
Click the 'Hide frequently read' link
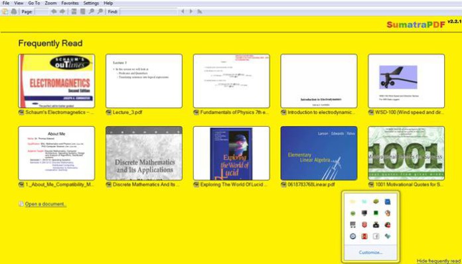tap(438, 261)
